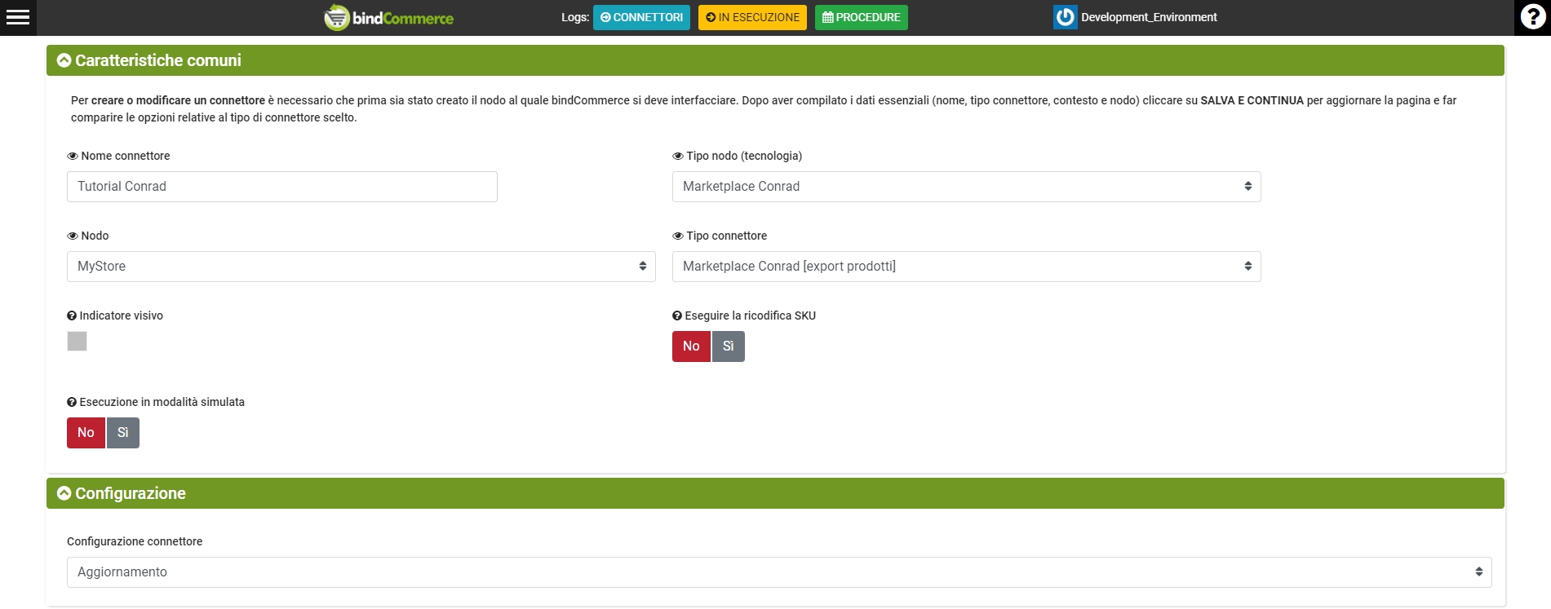The height and width of the screenshot is (609, 1551).
Task: Click help icon beside Indicatore visivo
Action: (x=72, y=316)
